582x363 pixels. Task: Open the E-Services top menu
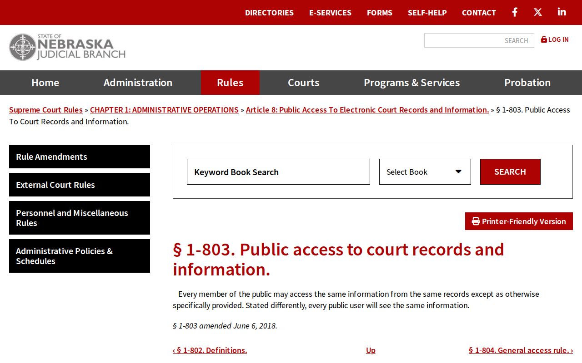point(330,13)
